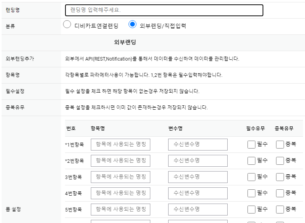Click the 4번항목 항목명 input field

pos(121,193)
